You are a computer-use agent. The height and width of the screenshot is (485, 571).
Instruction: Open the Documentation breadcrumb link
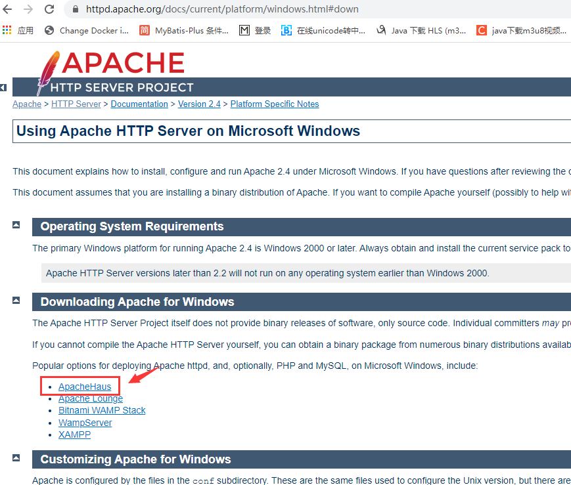[139, 104]
